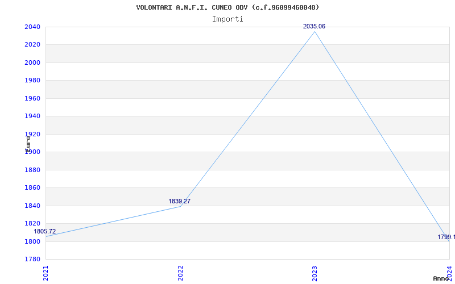Click the x-axis year label 2024

[x=449, y=273]
